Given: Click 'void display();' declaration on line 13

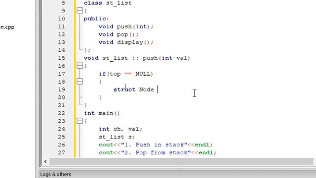Looking at the screenshot, I should click(x=126, y=43).
